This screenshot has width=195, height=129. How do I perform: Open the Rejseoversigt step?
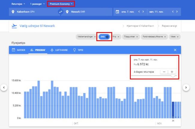pyautogui.click(x=169, y=26)
